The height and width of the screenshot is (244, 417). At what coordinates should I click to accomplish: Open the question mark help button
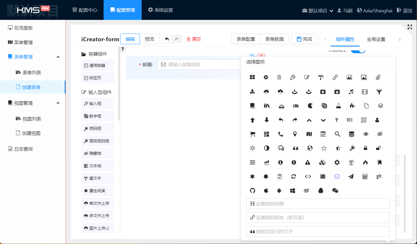tap(123, 49)
